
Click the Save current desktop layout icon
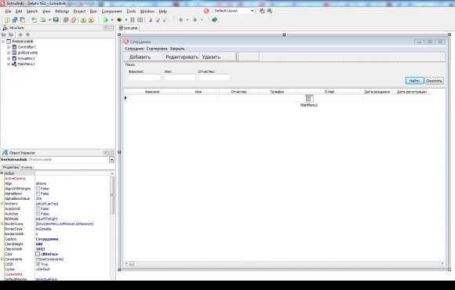[262, 11]
